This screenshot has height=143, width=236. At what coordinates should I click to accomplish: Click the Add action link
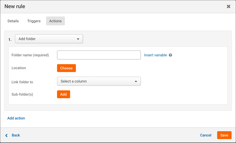click(x=16, y=118)
